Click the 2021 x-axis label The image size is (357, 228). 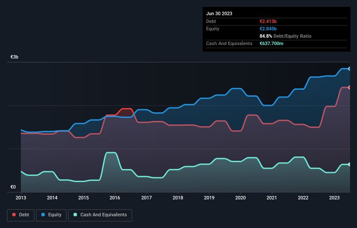272,198
